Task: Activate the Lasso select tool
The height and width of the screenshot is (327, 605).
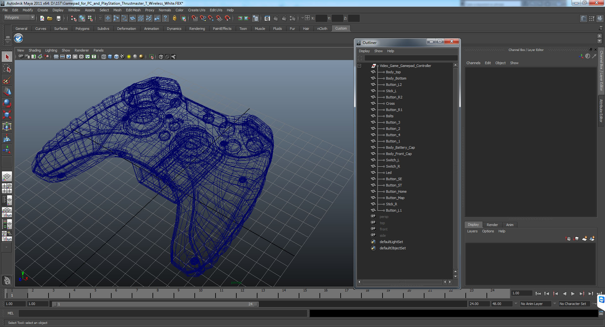Action: pyautogui.click(x=7, y=69)
